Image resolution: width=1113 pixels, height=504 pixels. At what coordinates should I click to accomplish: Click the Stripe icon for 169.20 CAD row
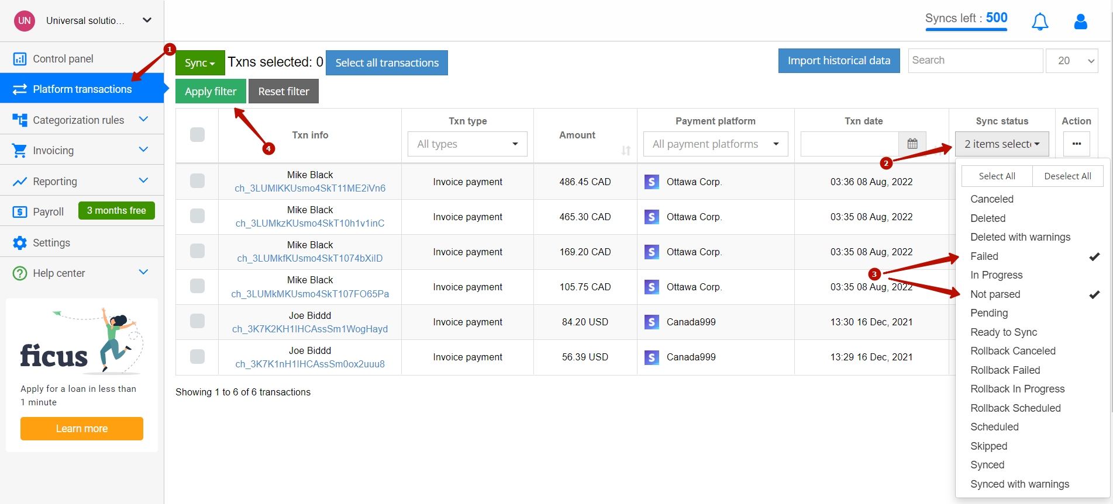(652, 252)
